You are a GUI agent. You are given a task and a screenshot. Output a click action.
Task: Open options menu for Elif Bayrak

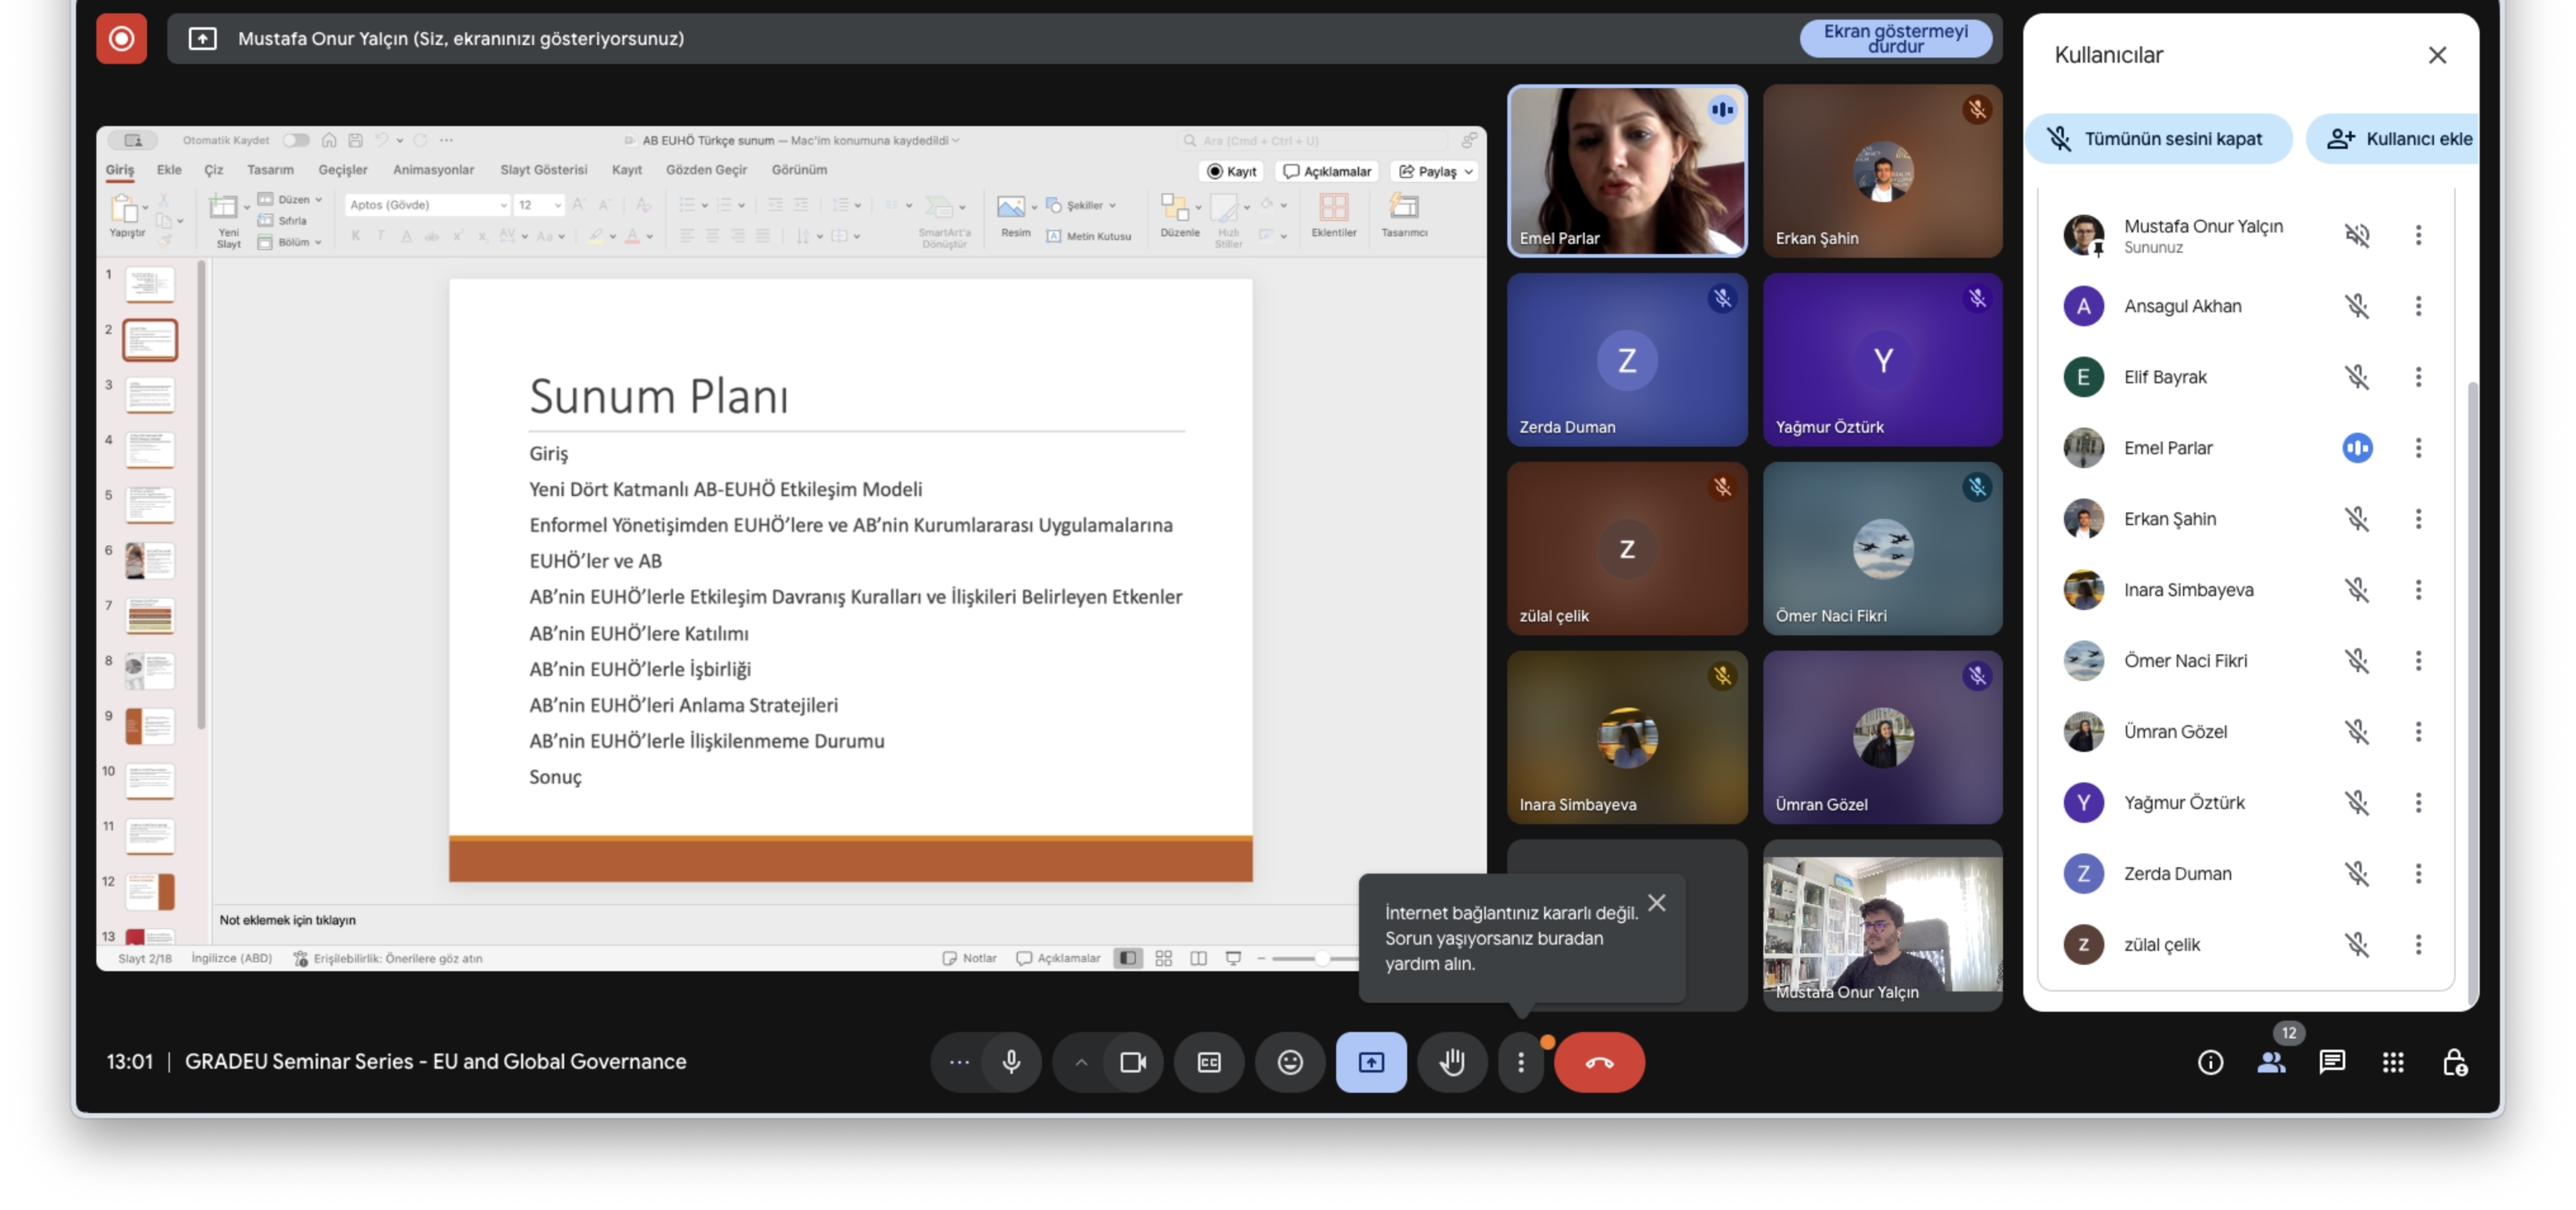click(2418, 377)
